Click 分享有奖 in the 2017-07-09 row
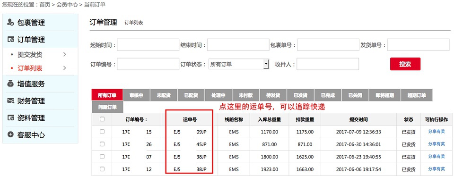Screen dimensions: 454x176 pyautogui.click(x=437, y=132)
